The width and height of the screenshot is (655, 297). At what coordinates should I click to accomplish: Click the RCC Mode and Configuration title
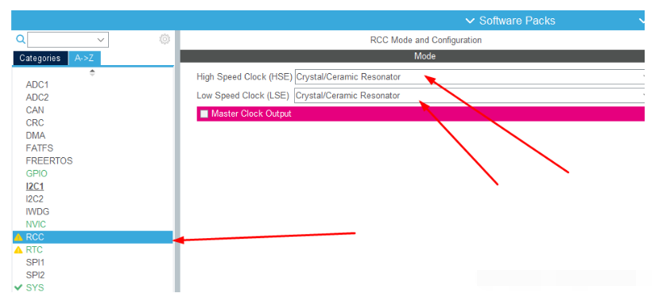(425, 40)
